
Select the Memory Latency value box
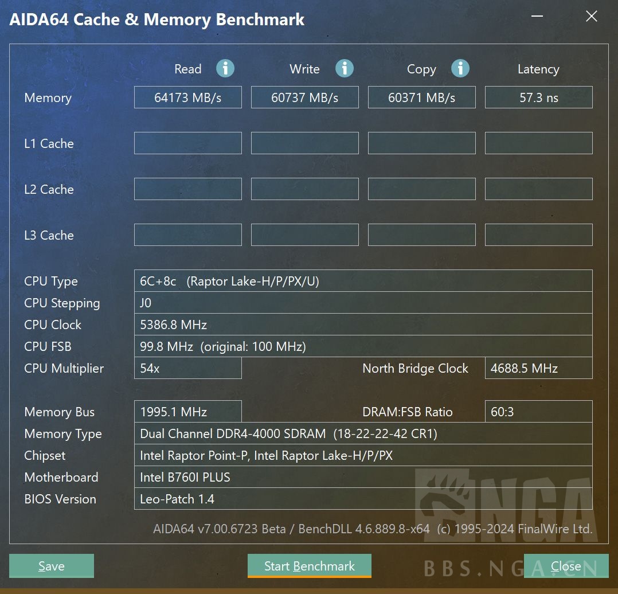[x=538, y=97]
